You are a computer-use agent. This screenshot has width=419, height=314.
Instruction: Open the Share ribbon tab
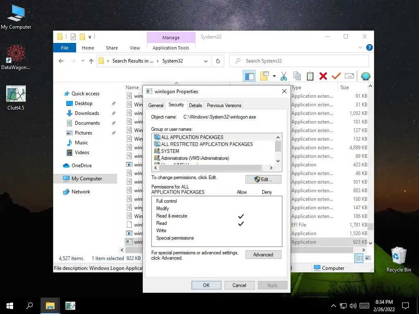pyautogui.click(x=112, y=48)
